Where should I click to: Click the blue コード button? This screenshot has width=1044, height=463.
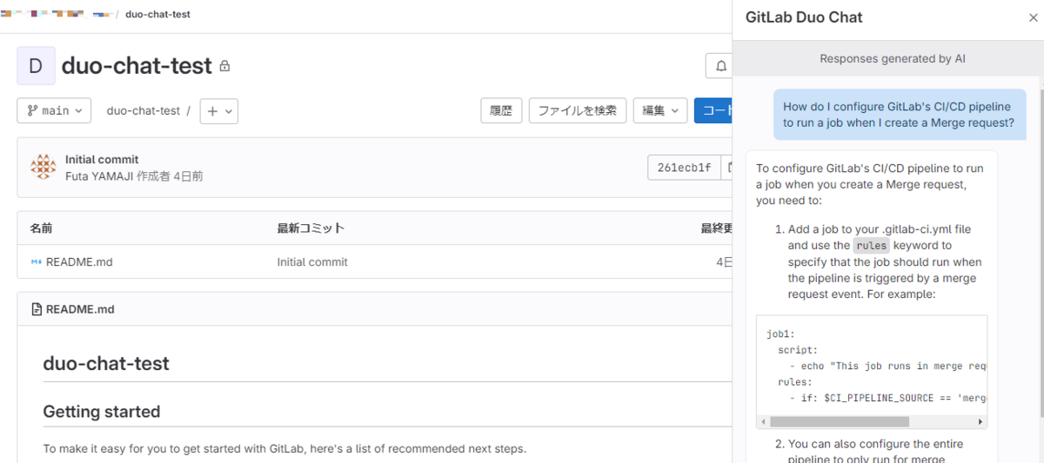coord(713,110)
